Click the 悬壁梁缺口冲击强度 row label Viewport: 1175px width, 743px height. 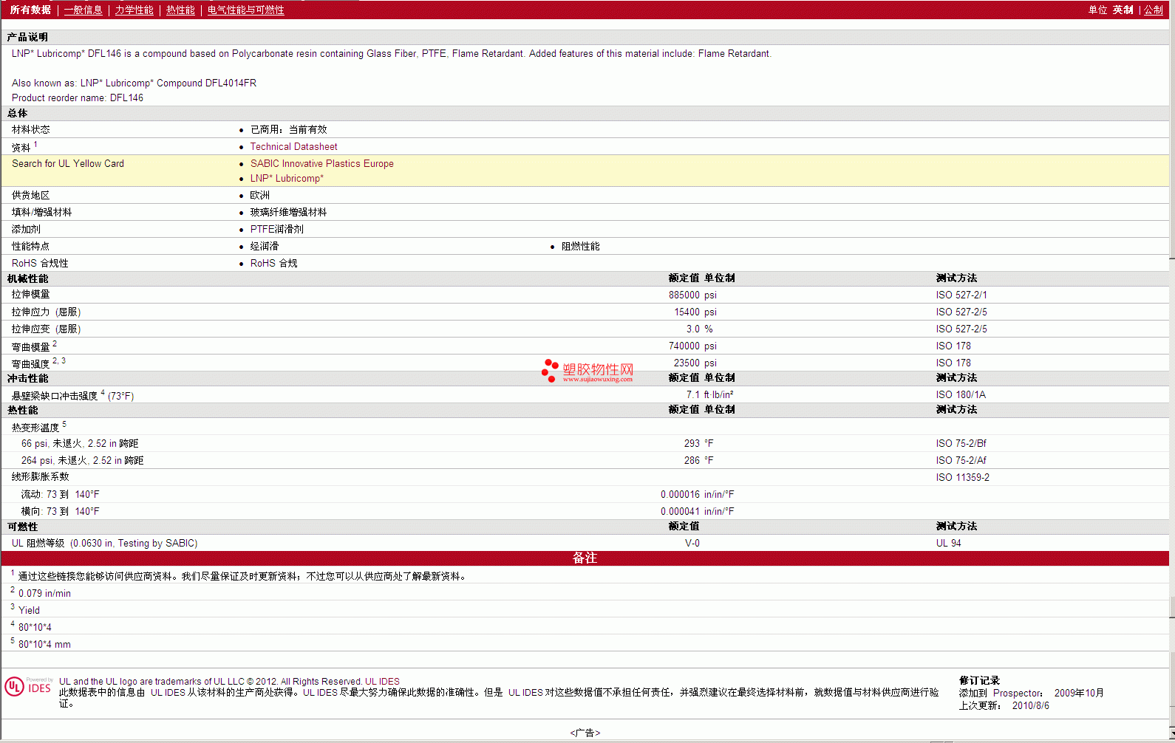coord(54,396)
